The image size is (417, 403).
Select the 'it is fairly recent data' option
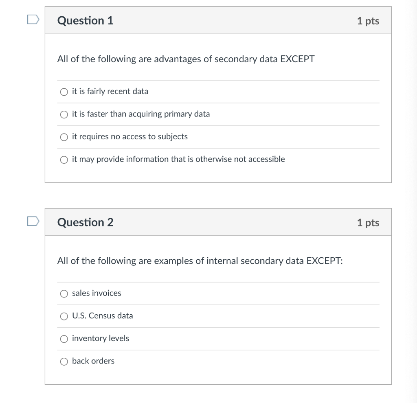click(64, 92)
